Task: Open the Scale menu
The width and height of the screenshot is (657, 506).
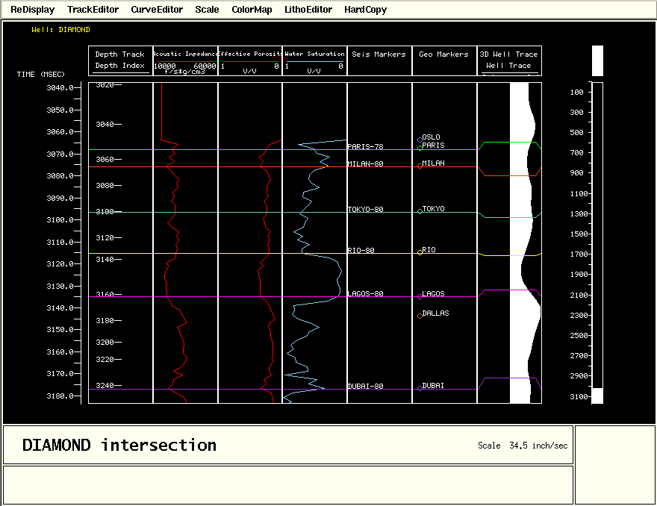Action: point(207,10)
